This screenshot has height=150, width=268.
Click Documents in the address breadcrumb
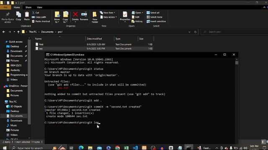tap(47, 32)
